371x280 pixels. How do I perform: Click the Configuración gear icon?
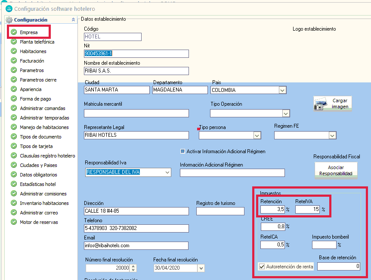pyautogui.click(x=9, y=20)
